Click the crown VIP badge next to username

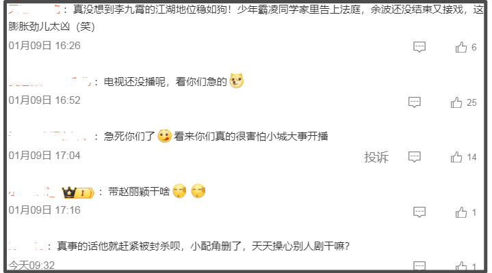[78, 192]
